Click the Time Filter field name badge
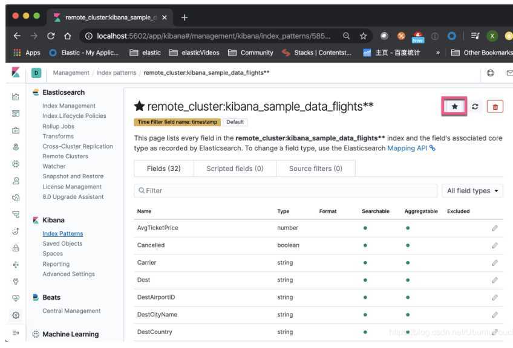Image resolution: width=513 pixels, height=348 pixels. tap(177, 122)
